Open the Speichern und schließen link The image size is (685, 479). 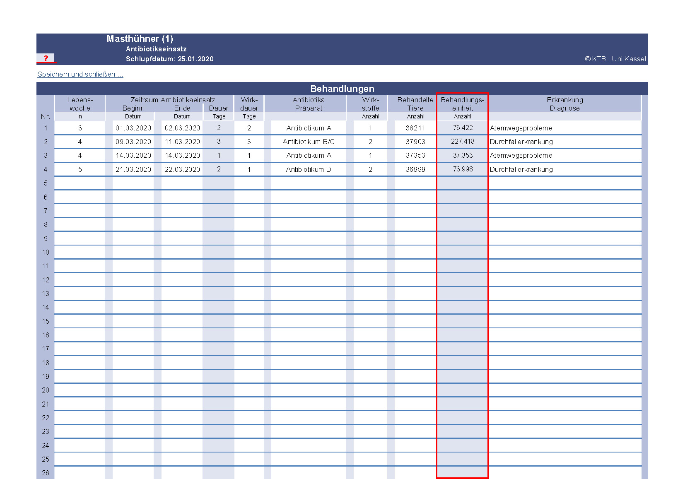80,75
